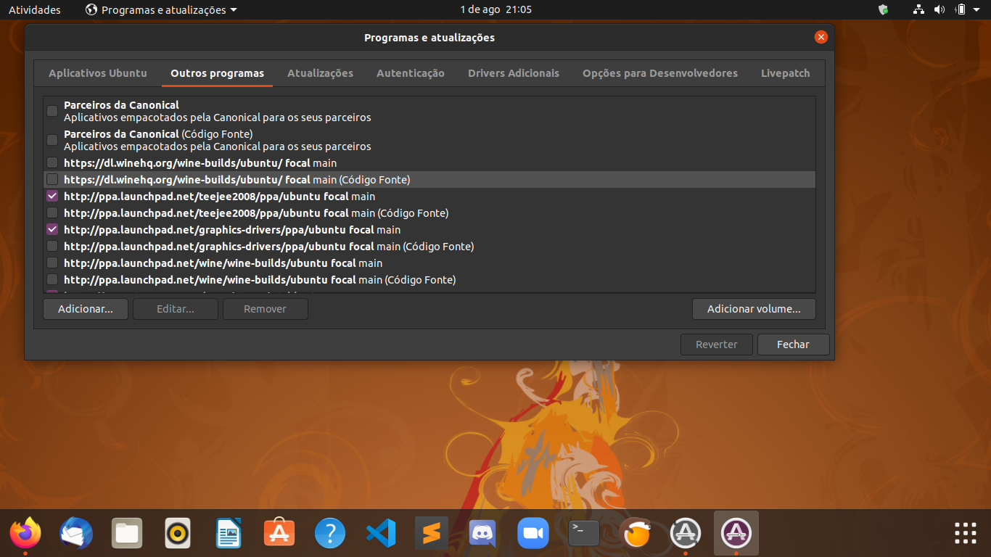This screenshot has height=557, width=991.
Task: Open the clock and calendar dropdown
Action: click(x=495, y=9)
